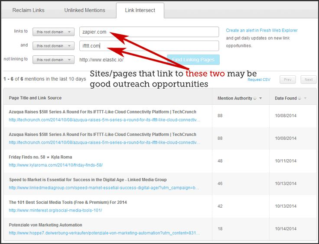Screen dimensions: 319x244
Task: Sort by Mention Authority arrow icon
Action: pyautogui.click(x=260, y=98)
